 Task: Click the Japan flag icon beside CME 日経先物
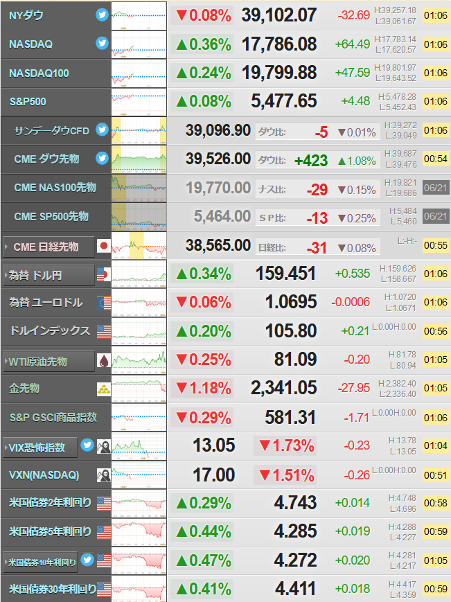(104, 246)
